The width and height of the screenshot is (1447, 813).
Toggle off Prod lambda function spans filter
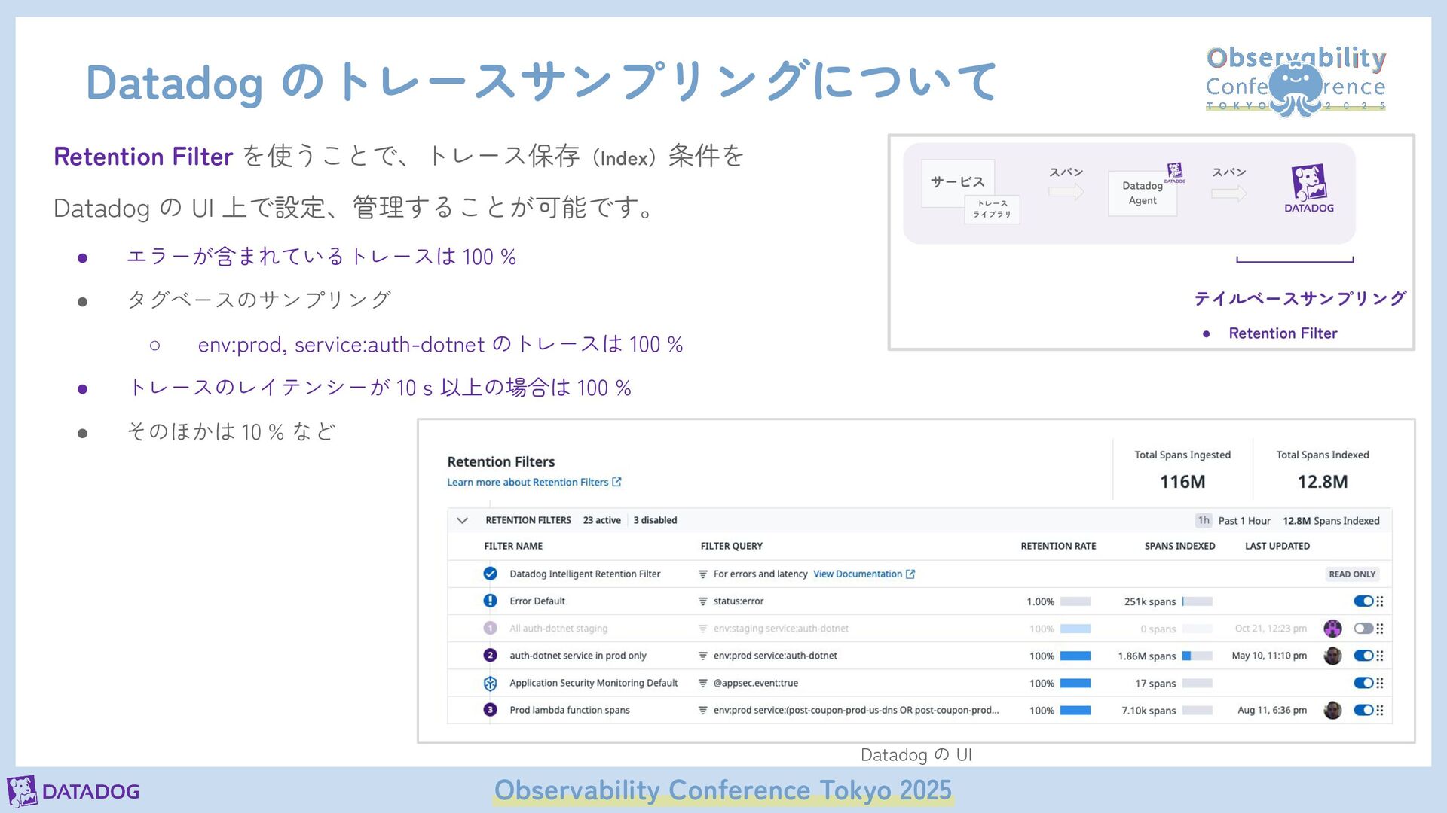(x=1363, y=710)
